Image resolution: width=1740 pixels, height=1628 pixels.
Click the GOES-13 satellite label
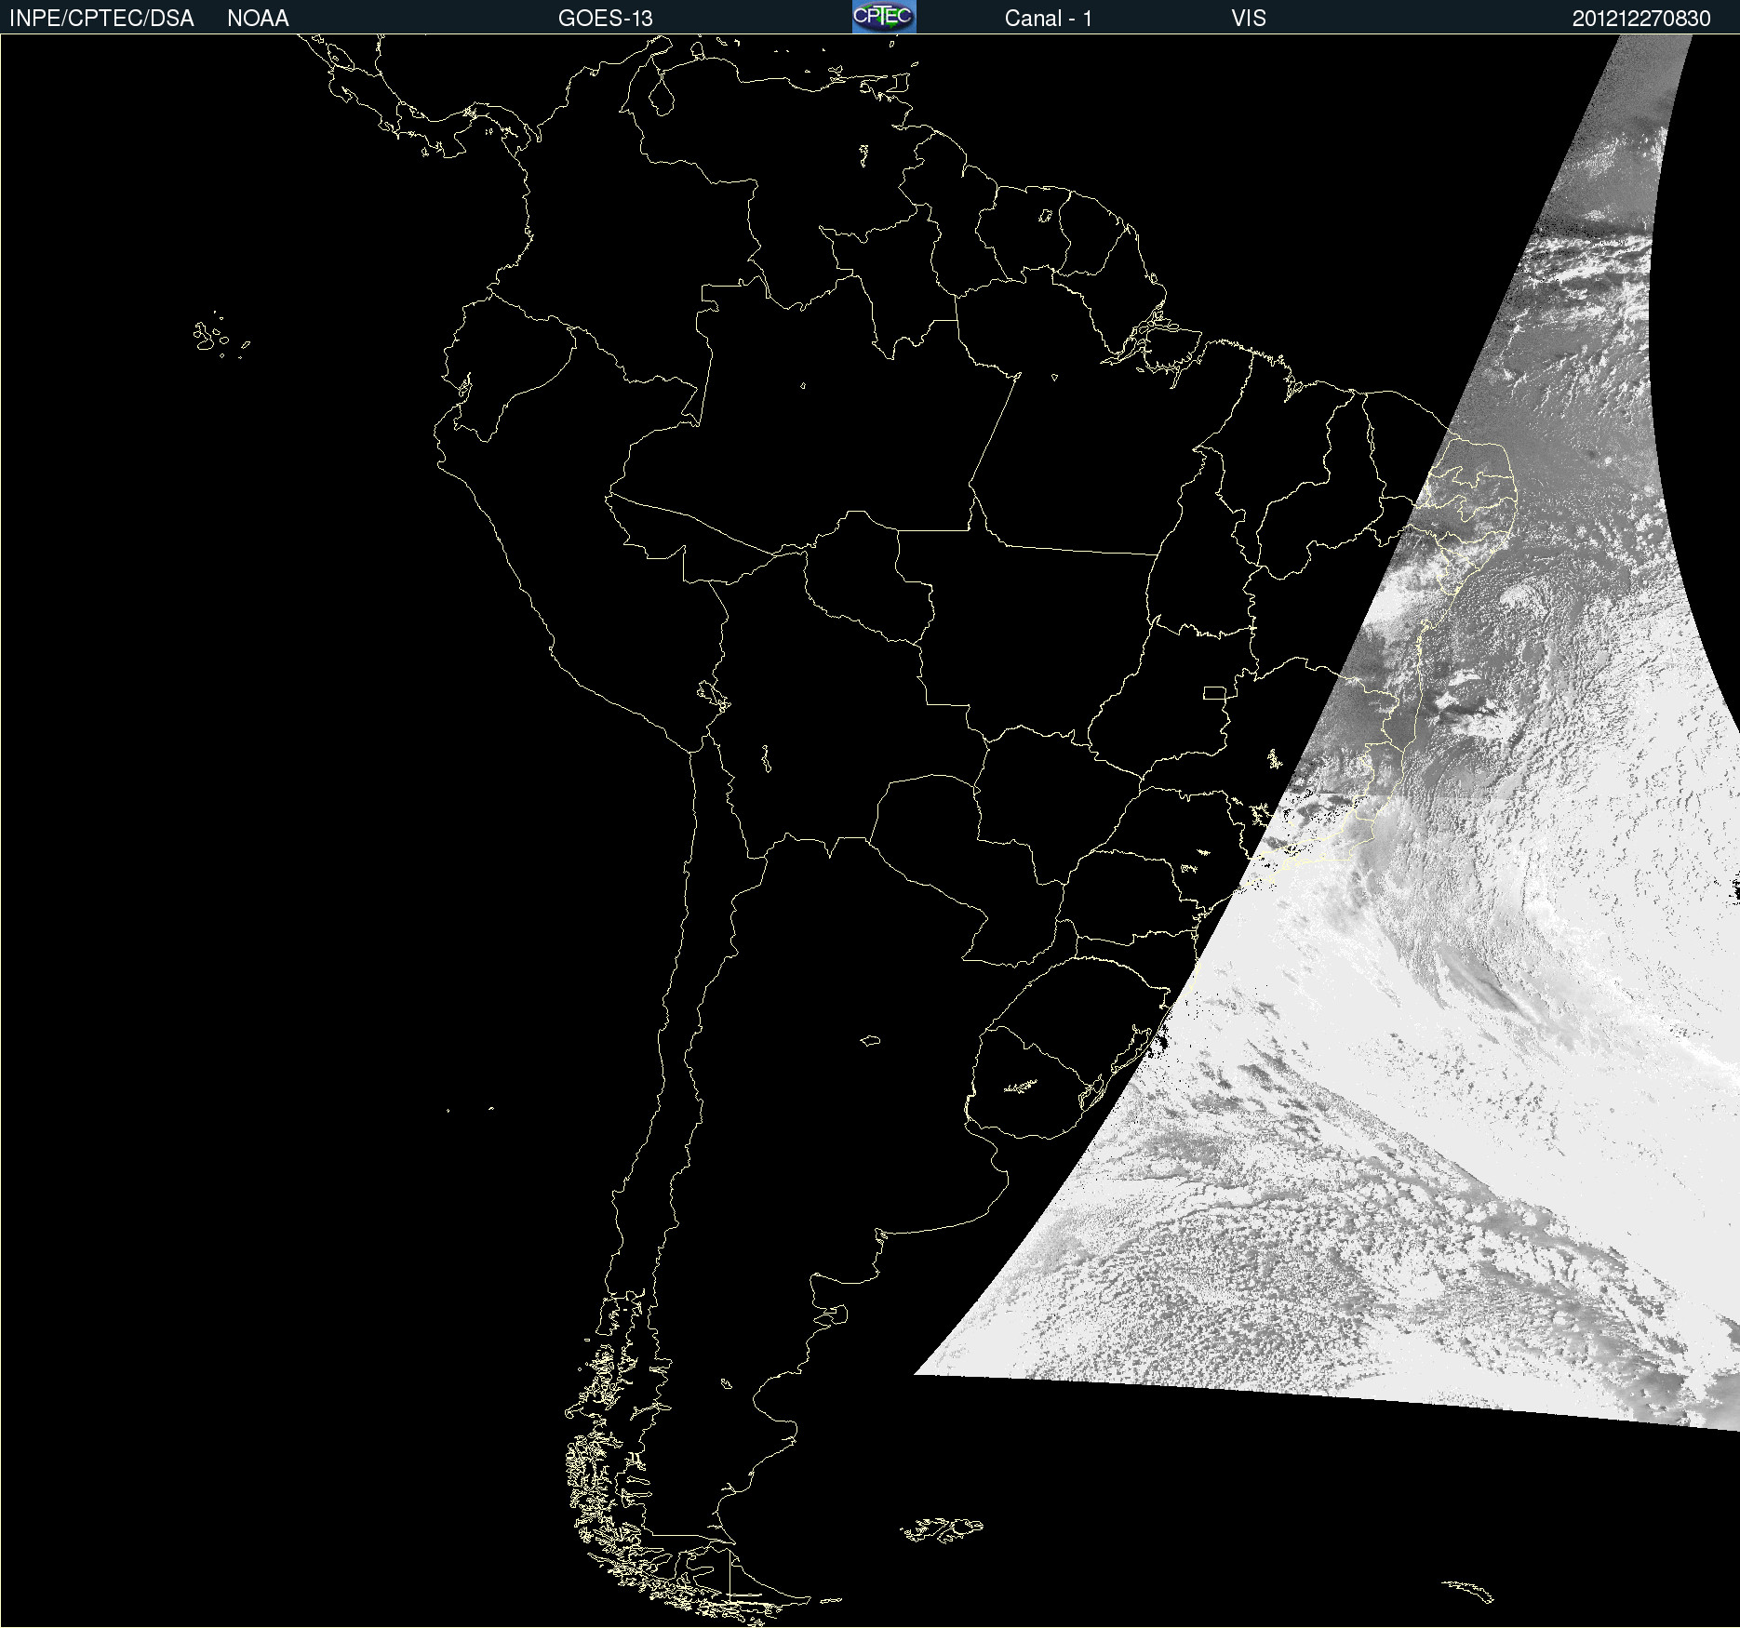pyautogui.click(x=606, y=19)
